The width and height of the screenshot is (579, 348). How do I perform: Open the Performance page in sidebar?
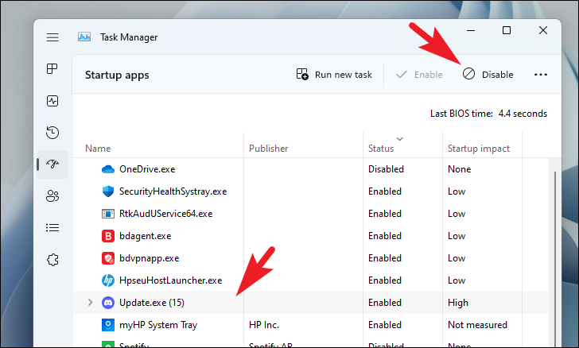[52, 101]
